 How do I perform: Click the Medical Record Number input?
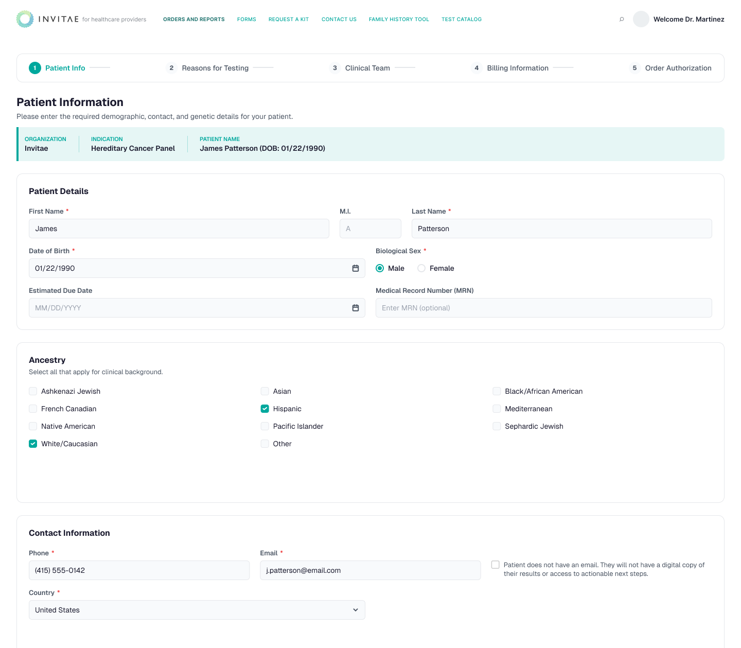(544, 308)
